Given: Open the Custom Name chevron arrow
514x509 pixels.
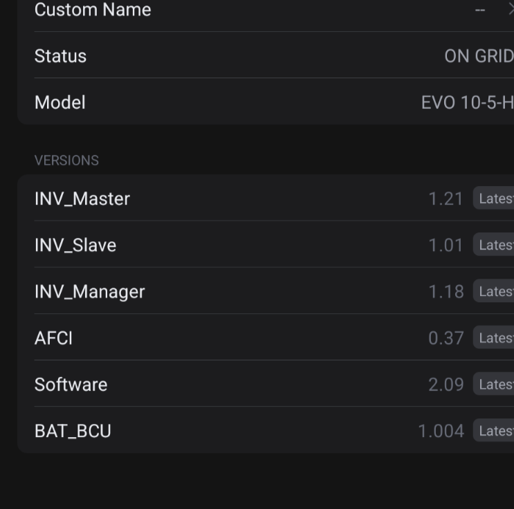Looking at the screenshot, I should pos(511,10).
